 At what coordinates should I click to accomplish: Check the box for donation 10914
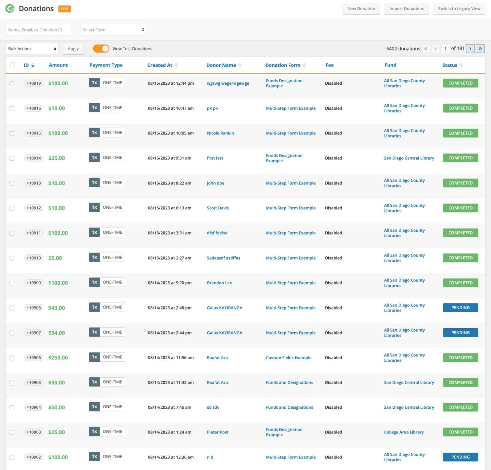pyautogui.click(x=12, y=158)
